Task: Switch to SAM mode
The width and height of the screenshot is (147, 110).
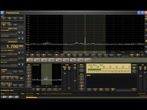Action: (37, 60)
